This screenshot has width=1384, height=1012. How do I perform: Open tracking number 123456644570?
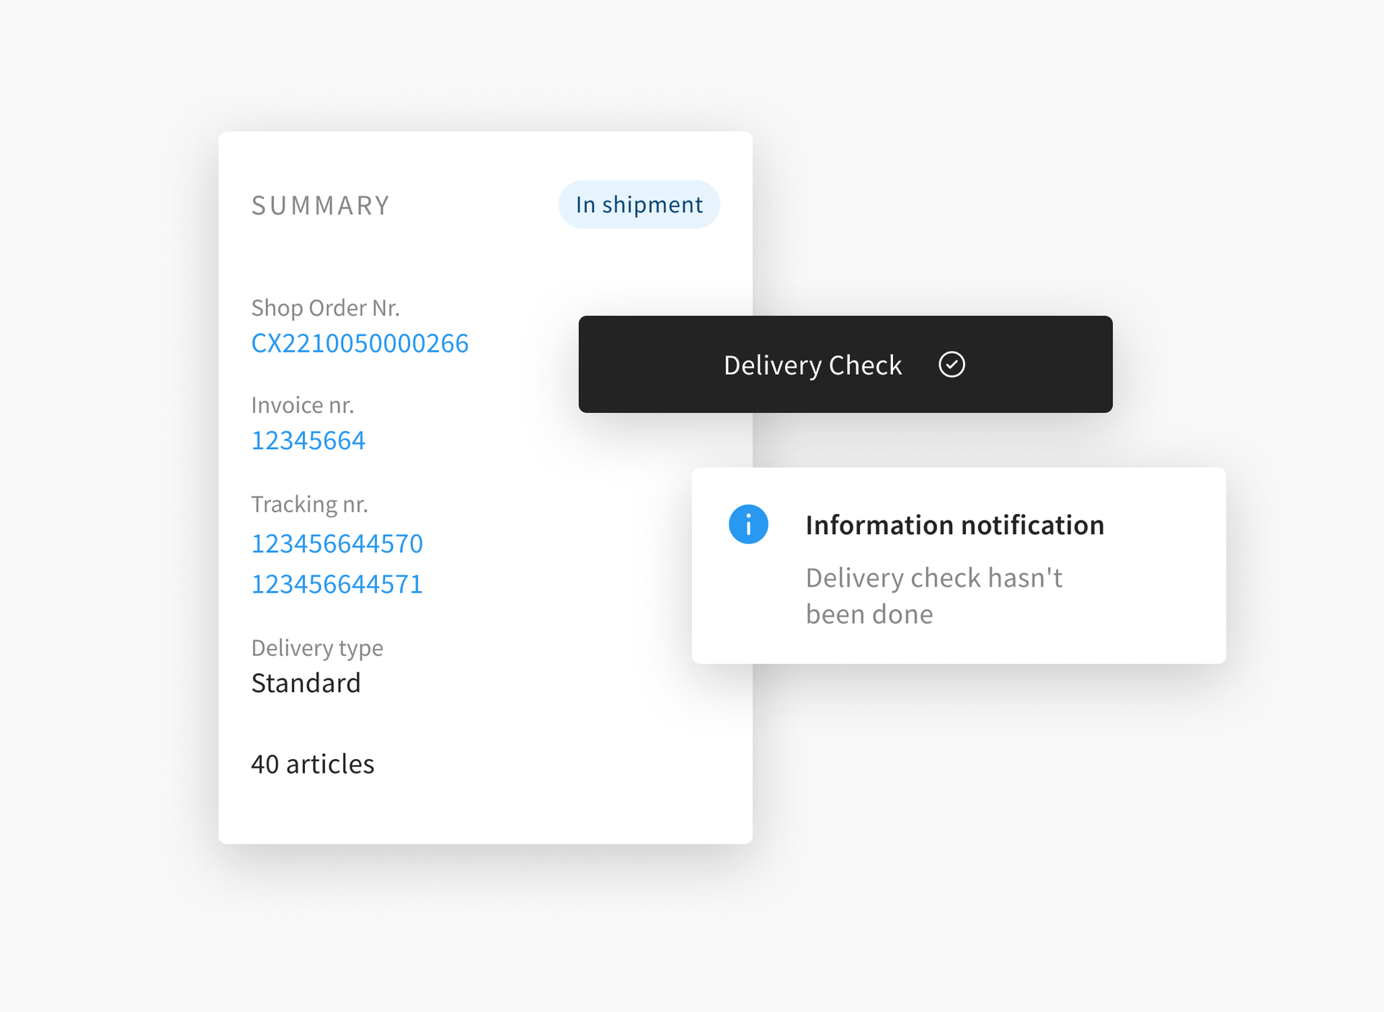[x=337, y=543]
